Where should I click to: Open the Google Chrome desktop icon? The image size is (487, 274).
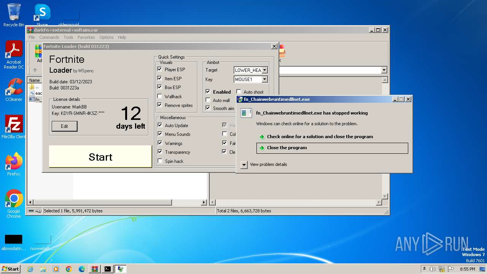pos(14,204)
